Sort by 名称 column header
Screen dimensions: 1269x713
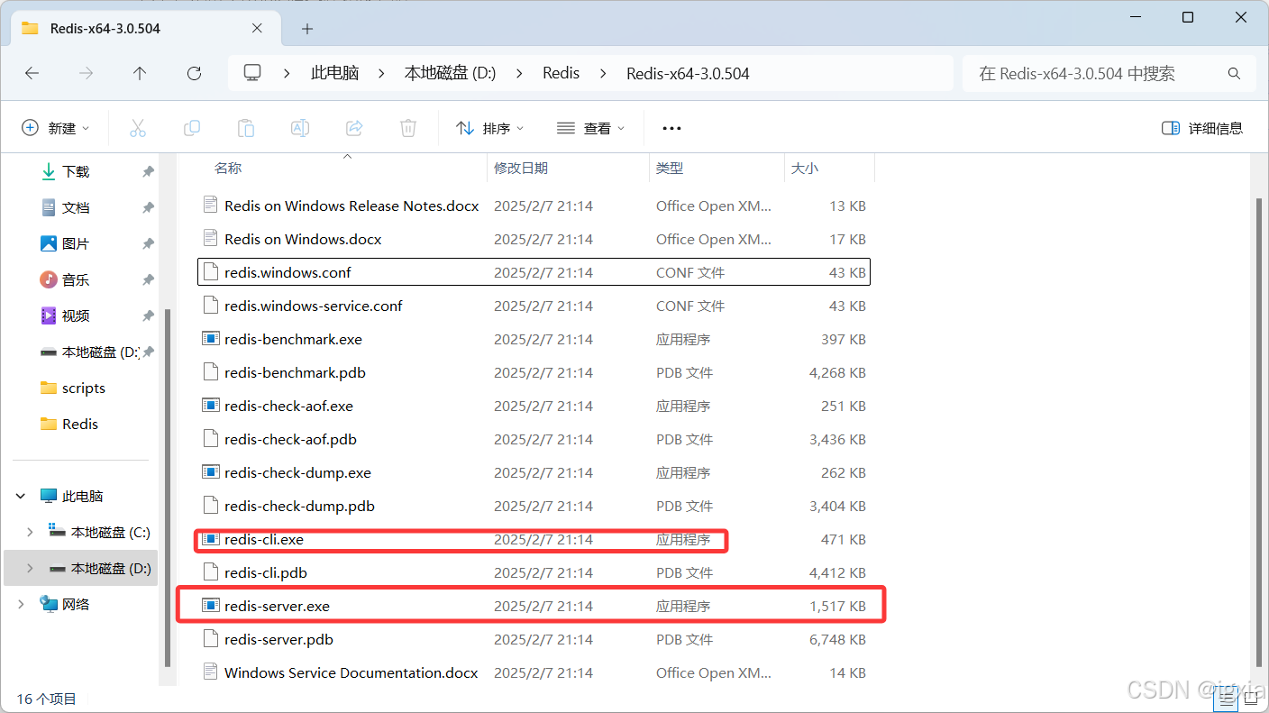coord(228,168)
